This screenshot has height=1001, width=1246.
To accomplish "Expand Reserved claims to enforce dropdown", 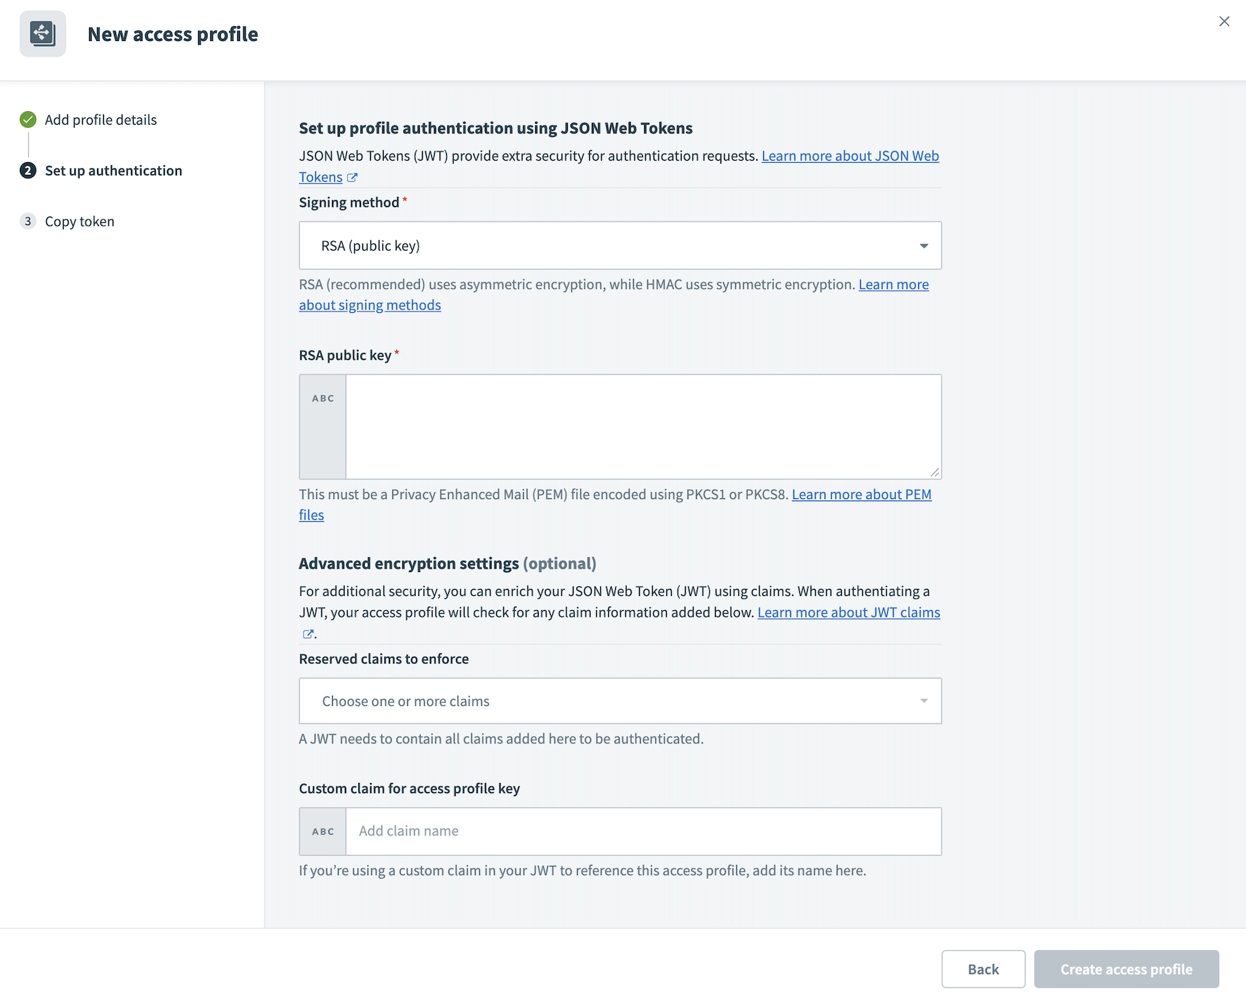I will (619, 701).
